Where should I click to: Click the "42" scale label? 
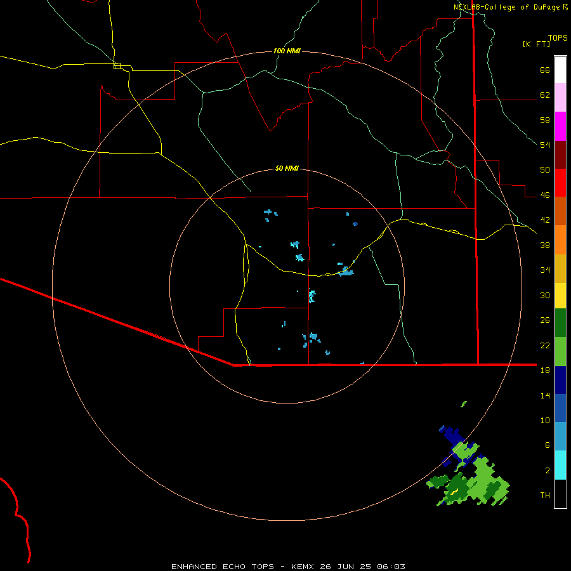pyautogui.click(x=545, y=220)
